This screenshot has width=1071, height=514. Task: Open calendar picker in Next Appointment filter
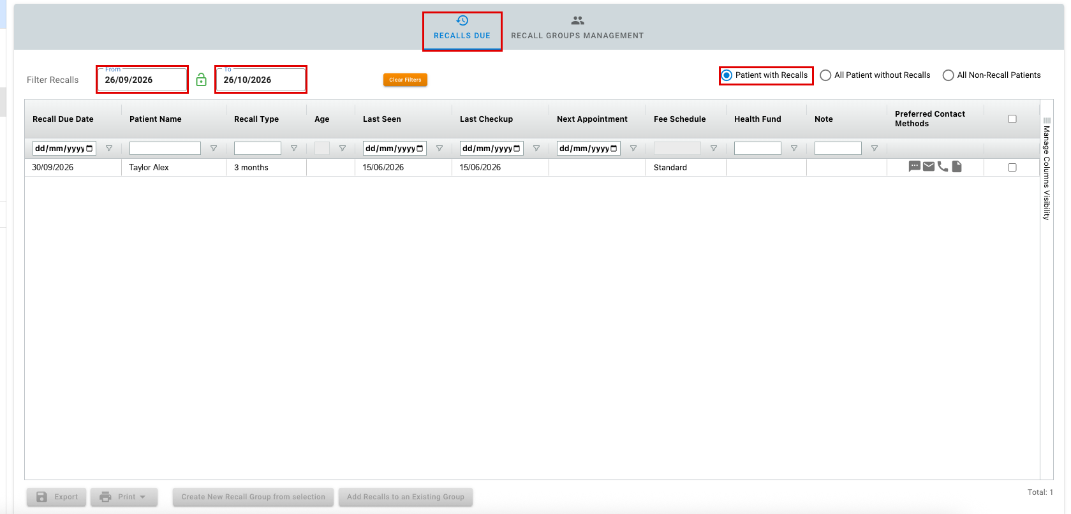(x=614, y=149)
